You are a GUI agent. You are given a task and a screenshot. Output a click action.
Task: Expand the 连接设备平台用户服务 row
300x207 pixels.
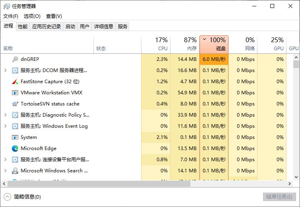6,160
